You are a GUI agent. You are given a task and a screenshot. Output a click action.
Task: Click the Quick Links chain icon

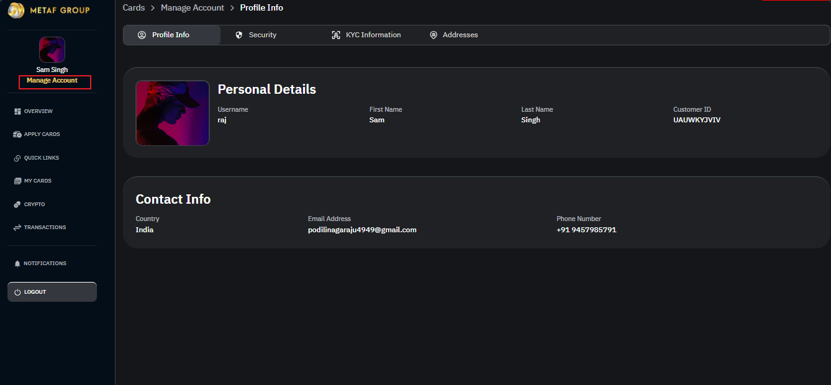click(17, 158)
